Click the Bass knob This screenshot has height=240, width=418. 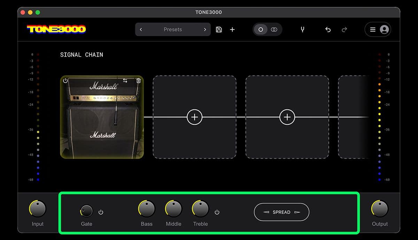click(147, 209)
